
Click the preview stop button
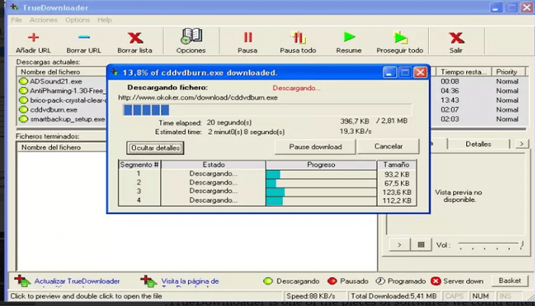421,245
